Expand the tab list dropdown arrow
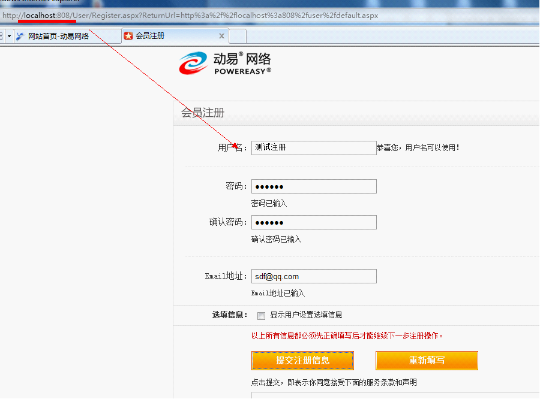This screenshot has width=540, height=399. point(10,36)
